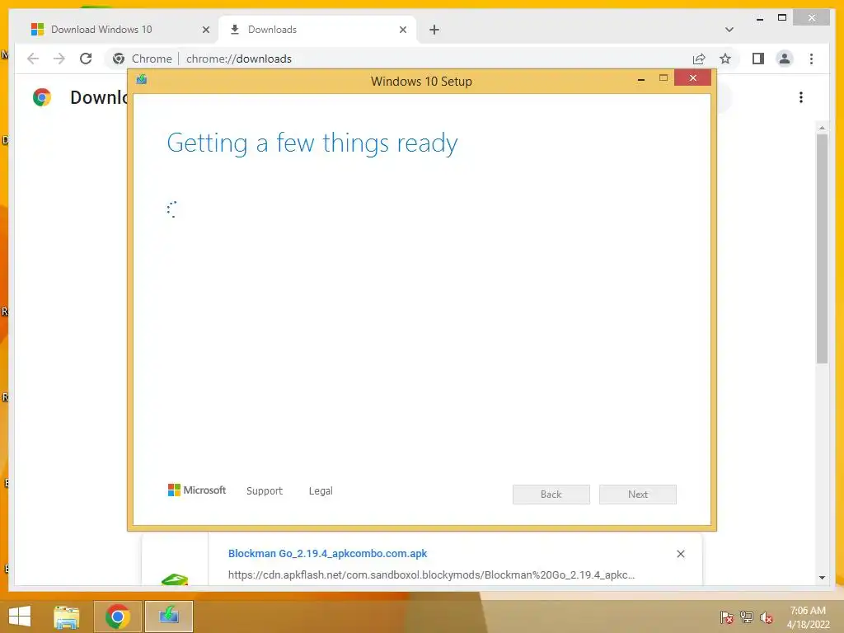
Task: Click the muted volume tray icon
Action: point(767,617)
